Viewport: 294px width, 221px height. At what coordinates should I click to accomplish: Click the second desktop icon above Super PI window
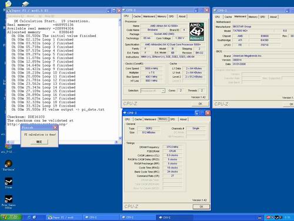[25, 4]
